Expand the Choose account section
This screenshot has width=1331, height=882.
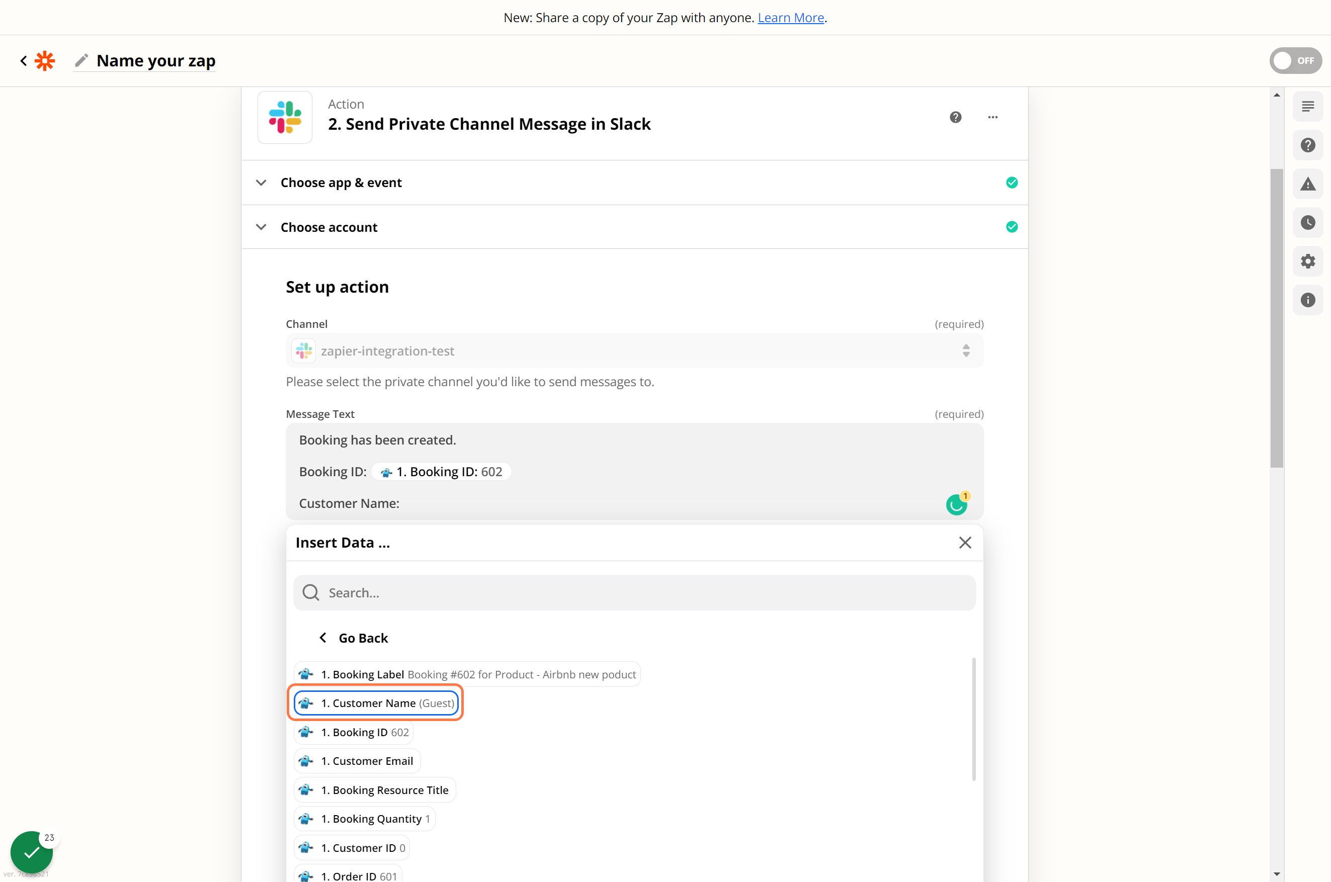(634, 227)
